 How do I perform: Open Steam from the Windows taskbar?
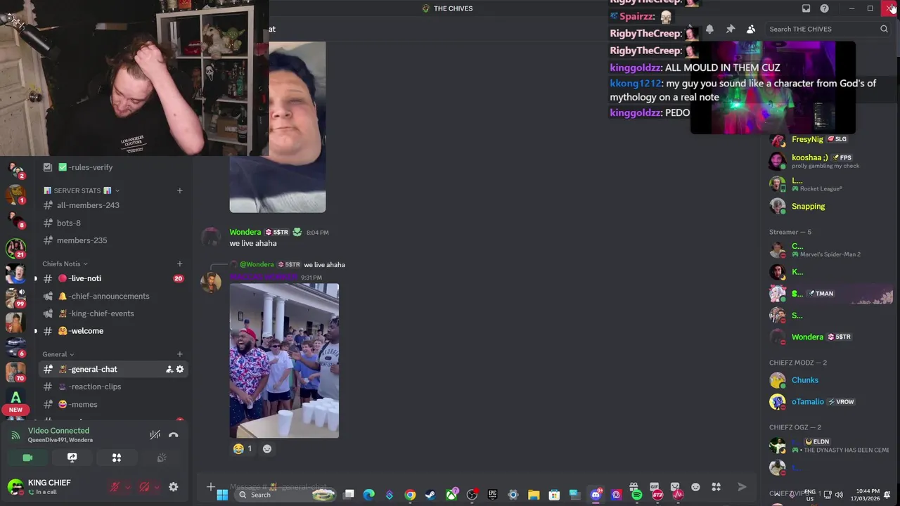click(430, 495)
